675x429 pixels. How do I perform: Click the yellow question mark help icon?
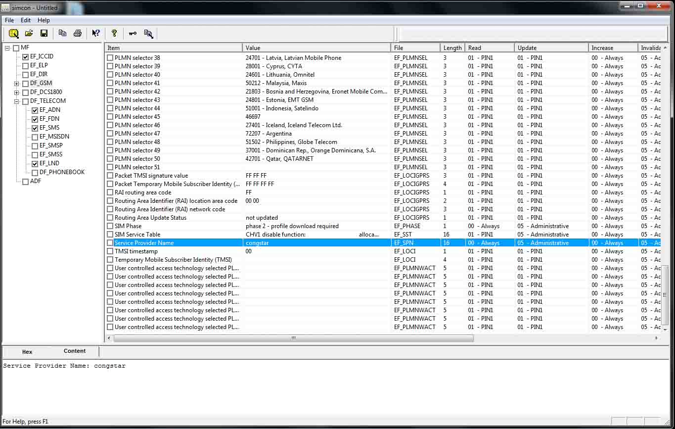(x=114, y=34)
